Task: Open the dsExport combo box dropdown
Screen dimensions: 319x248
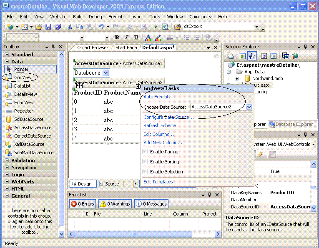Action: click(x=256, y=27)
